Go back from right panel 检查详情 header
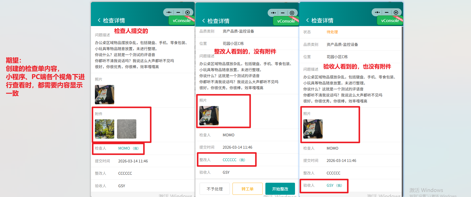Screen dimensions: 471x197 coord(308,20)
